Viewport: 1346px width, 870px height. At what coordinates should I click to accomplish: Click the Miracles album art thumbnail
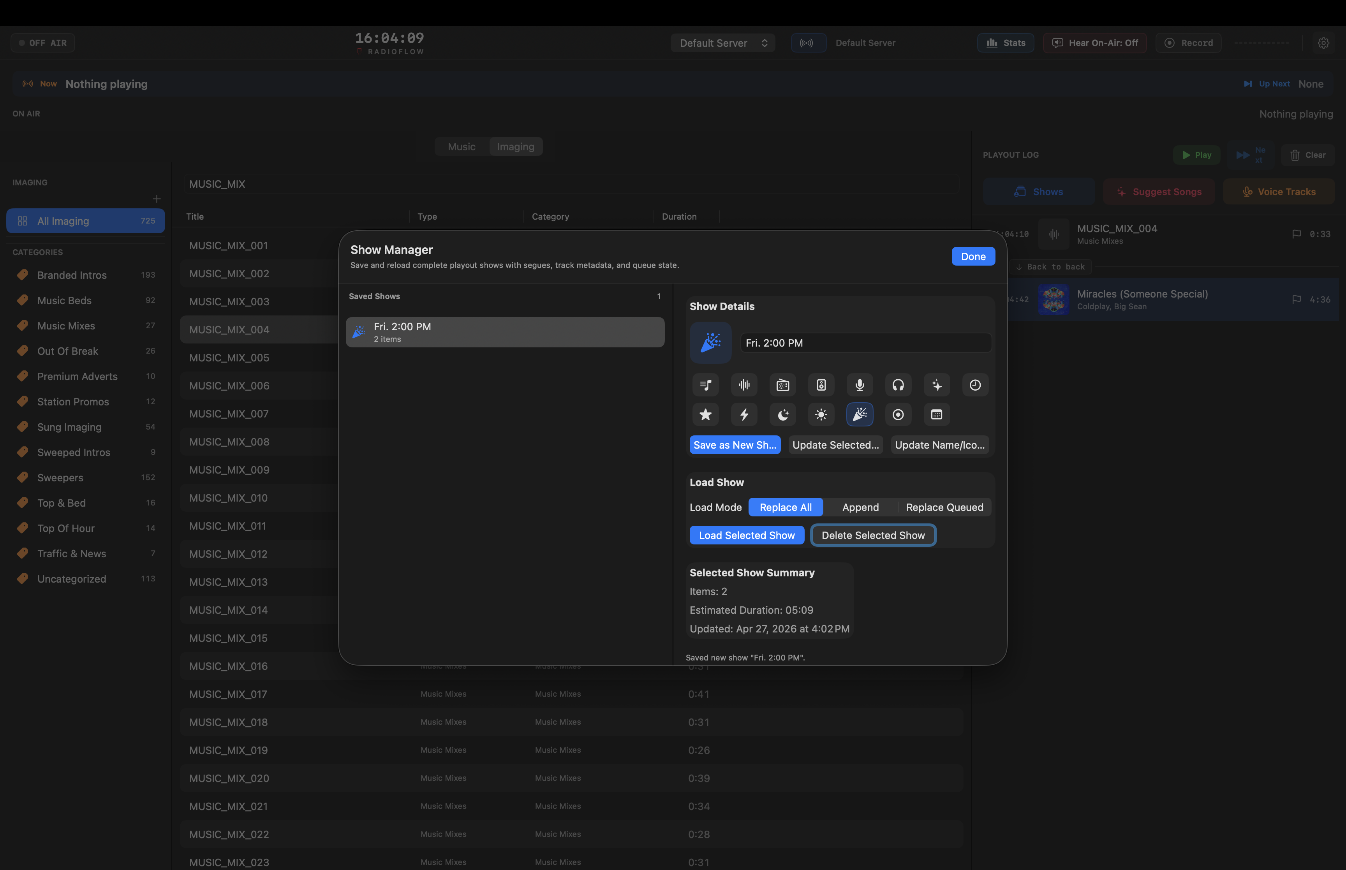[1054, 299]
